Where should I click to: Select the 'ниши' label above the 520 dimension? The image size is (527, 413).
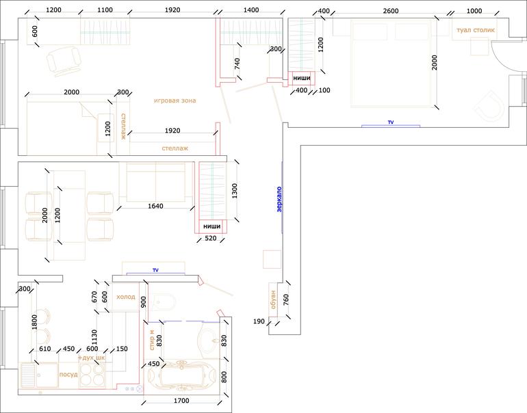[211, 226]
